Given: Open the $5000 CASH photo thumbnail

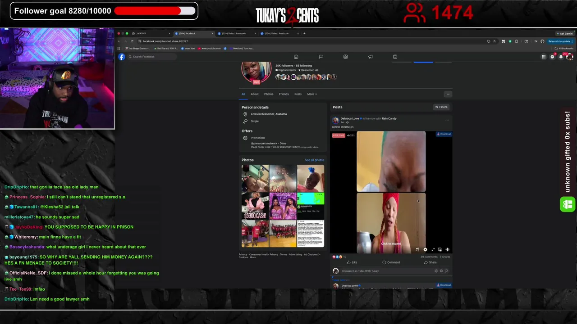Looking at the screenshot, I should [x=255, y=206].
